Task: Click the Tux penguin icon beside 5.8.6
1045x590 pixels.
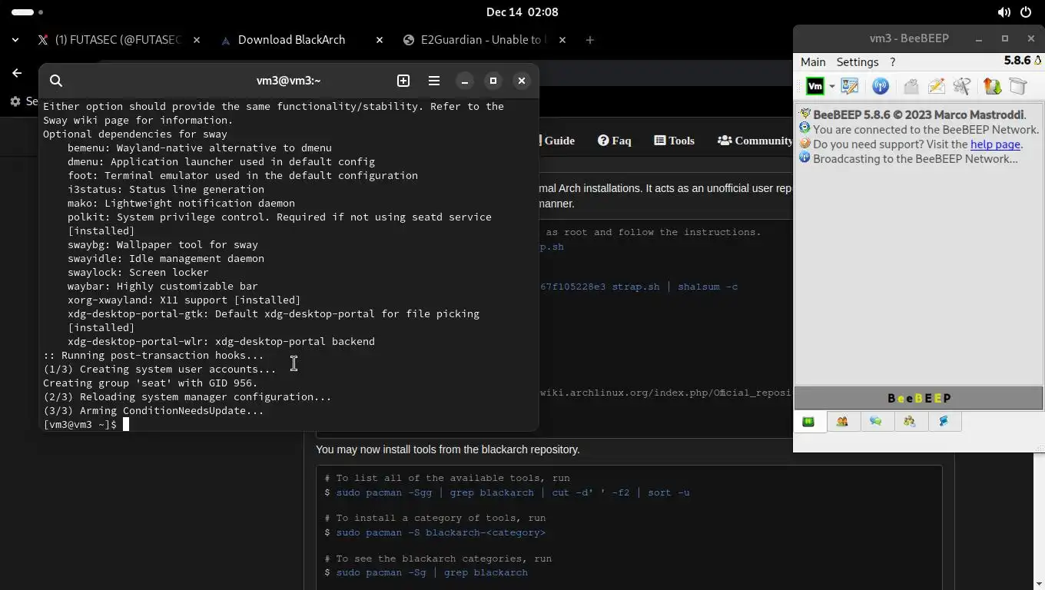Action: pos(1037,60)
